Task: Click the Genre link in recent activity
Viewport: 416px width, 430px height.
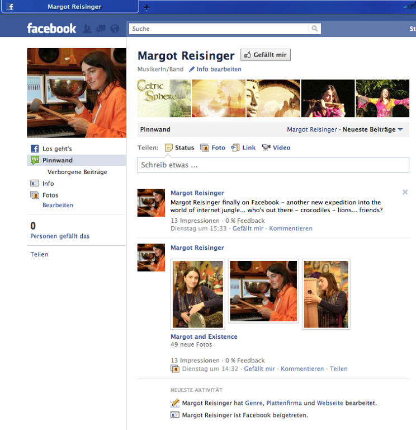Action: pos(254,403)
